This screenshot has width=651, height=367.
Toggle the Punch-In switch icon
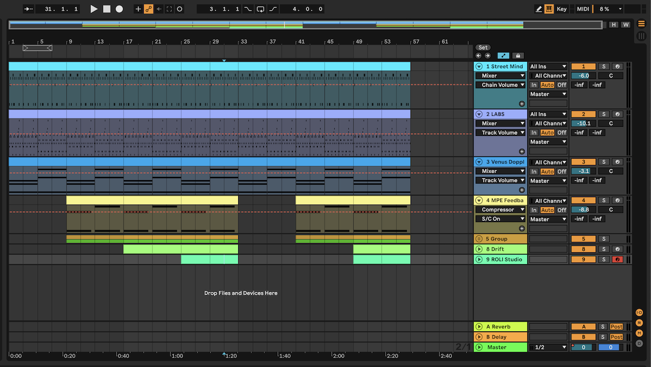[248, 9]
